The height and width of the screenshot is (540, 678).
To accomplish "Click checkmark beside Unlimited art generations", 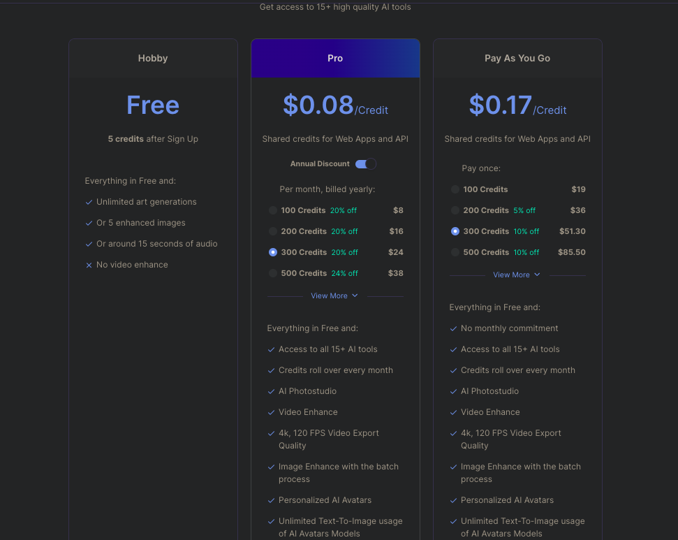I will (89, 203).
